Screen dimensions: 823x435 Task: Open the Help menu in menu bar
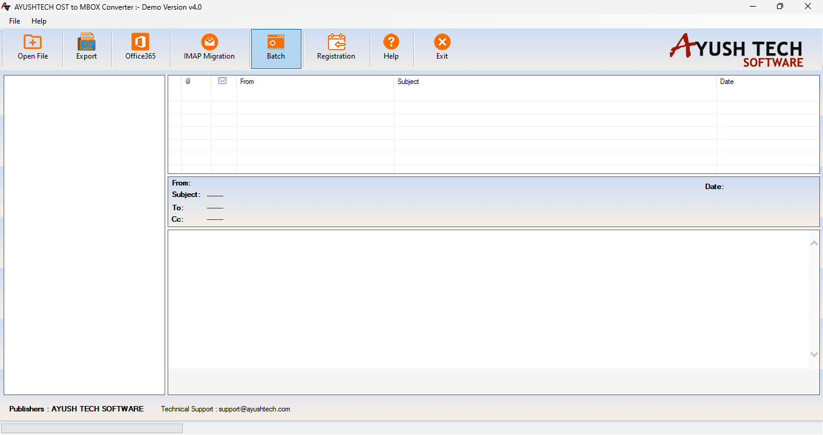[39, 21]
